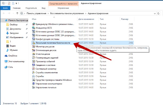Open quick access toolbar customize dropdown
The width and height of the screenshot is (163, 105).
tap(16, 3)
